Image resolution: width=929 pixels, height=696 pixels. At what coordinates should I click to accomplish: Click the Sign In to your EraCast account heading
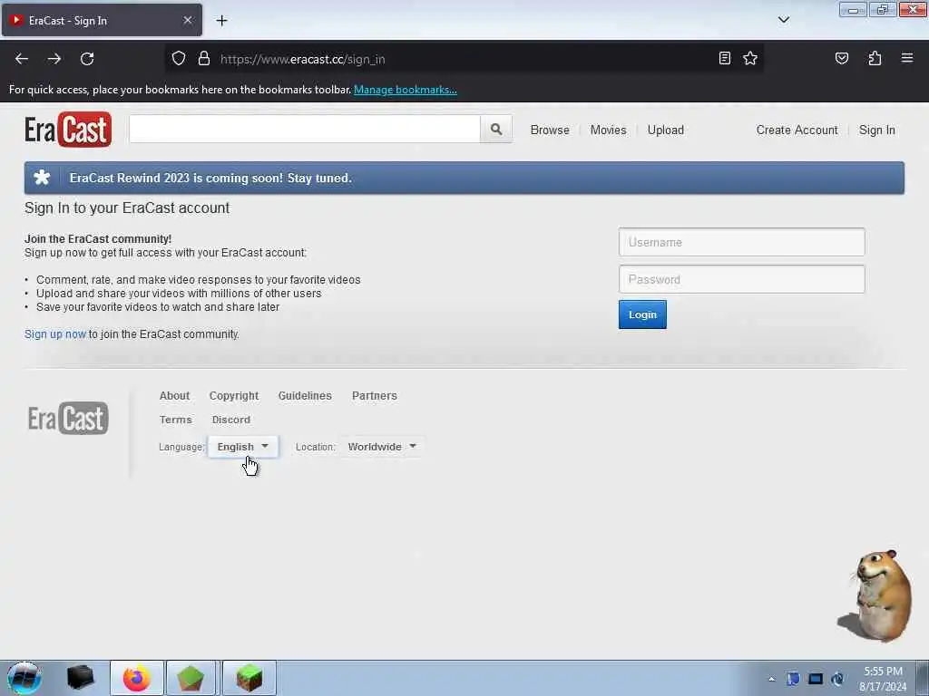pos(127,208)
